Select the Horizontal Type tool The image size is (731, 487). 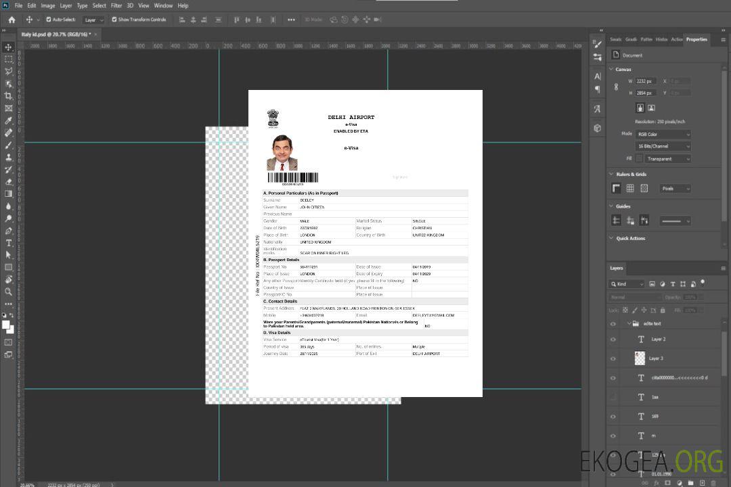[8, 243]
